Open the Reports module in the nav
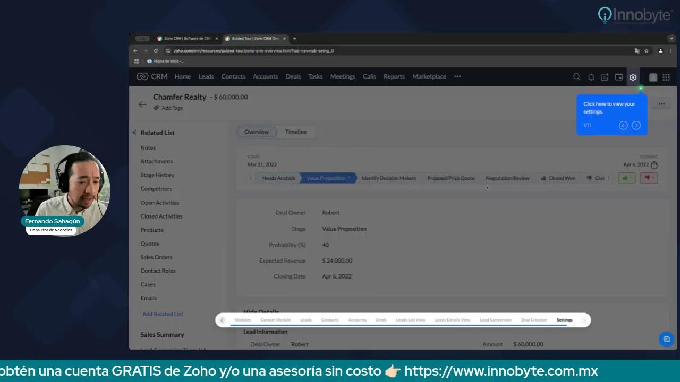 [x=394, y=76]
